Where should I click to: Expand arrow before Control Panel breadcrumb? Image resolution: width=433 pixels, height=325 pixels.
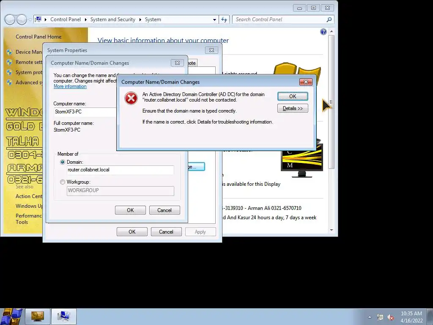pyautogui.click(x=46, y=19)
